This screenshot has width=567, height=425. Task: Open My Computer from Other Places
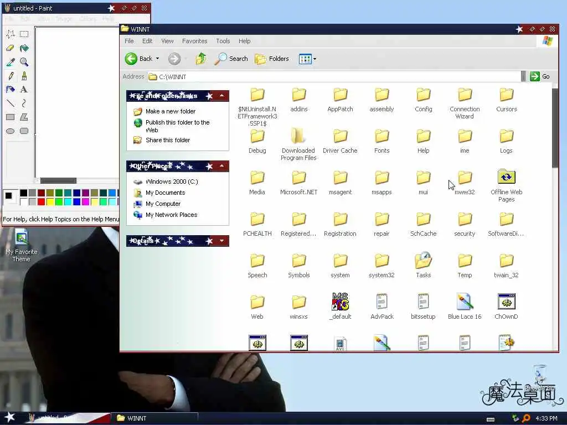click(163, 204)
